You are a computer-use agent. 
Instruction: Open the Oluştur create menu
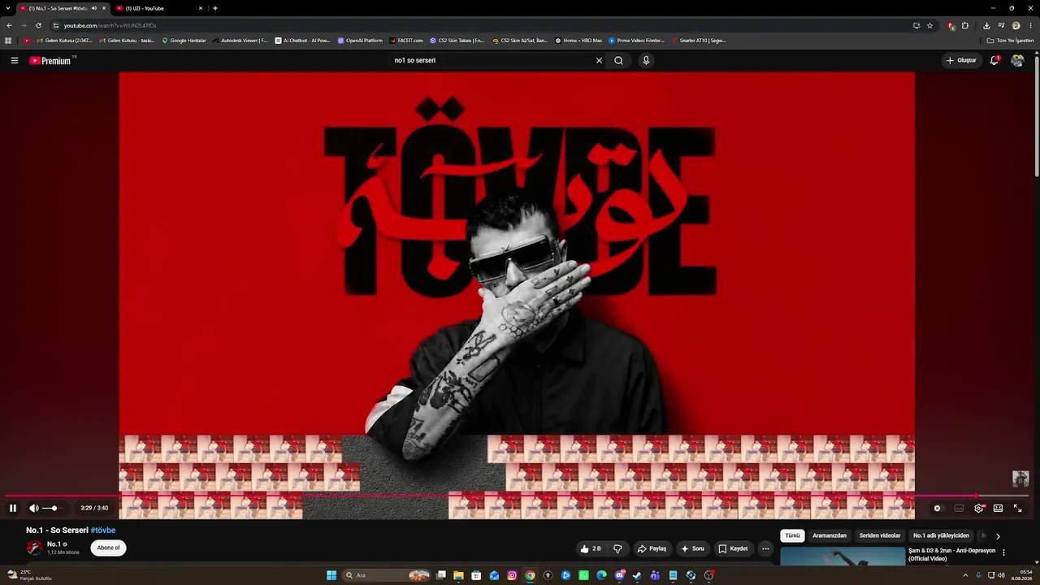coord(961,60)
